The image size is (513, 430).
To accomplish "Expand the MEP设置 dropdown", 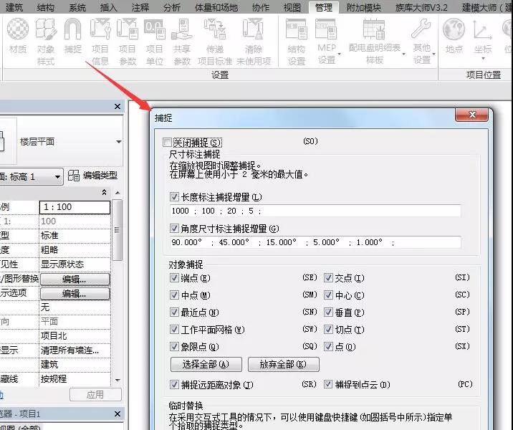I will pyautogui.click(x=327, y=54).
